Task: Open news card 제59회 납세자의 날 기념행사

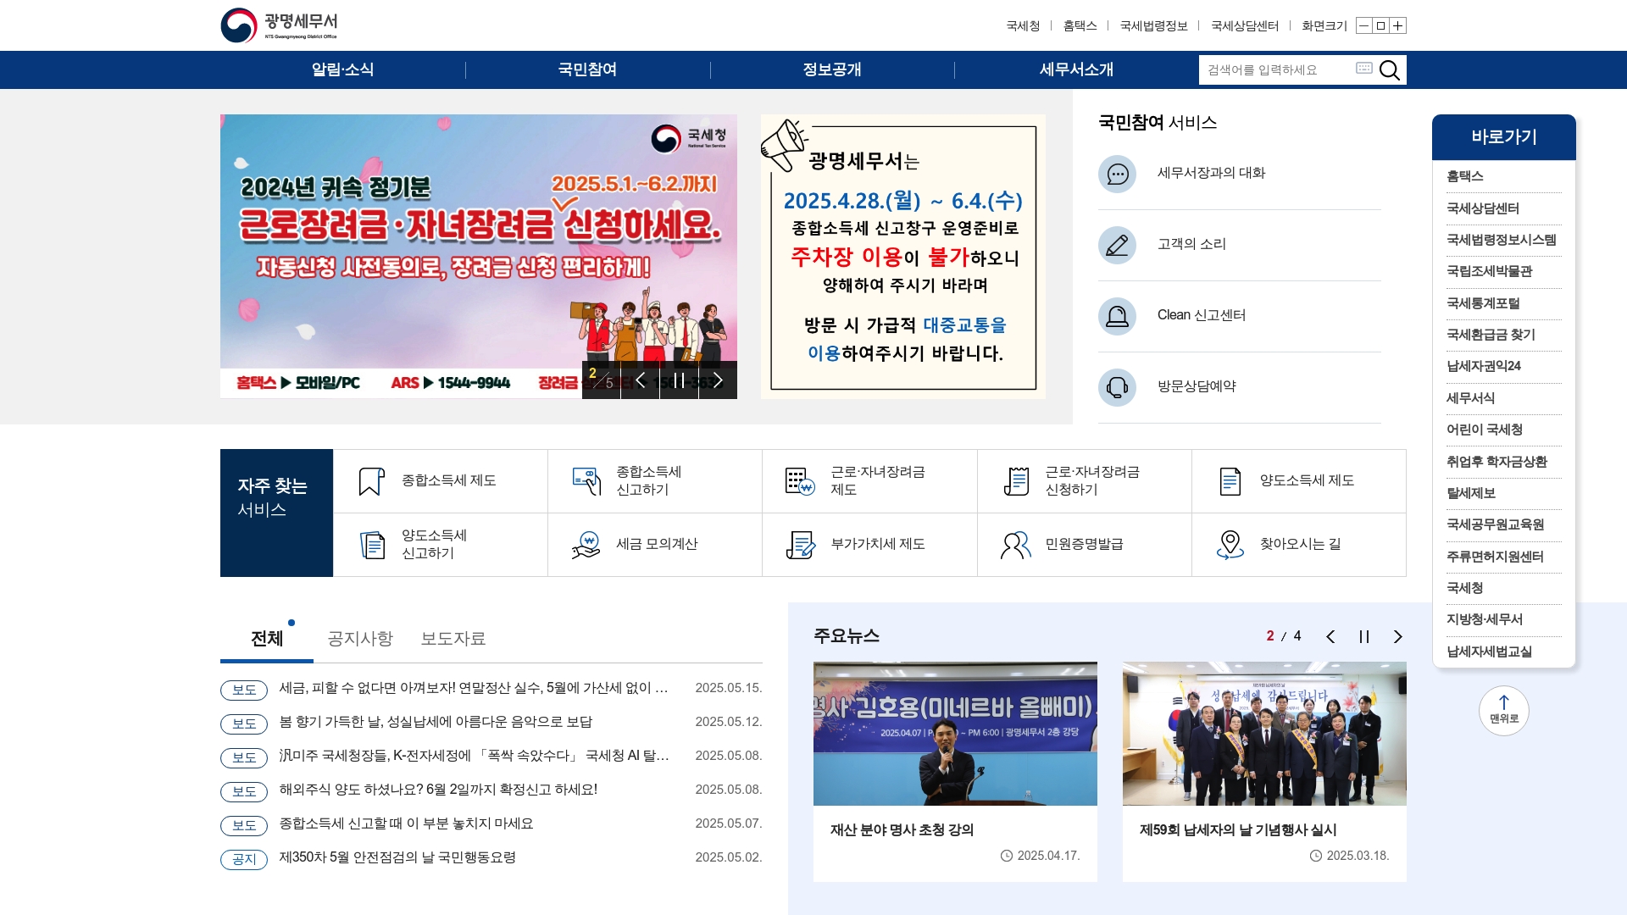Action: tap(1264, 772)
